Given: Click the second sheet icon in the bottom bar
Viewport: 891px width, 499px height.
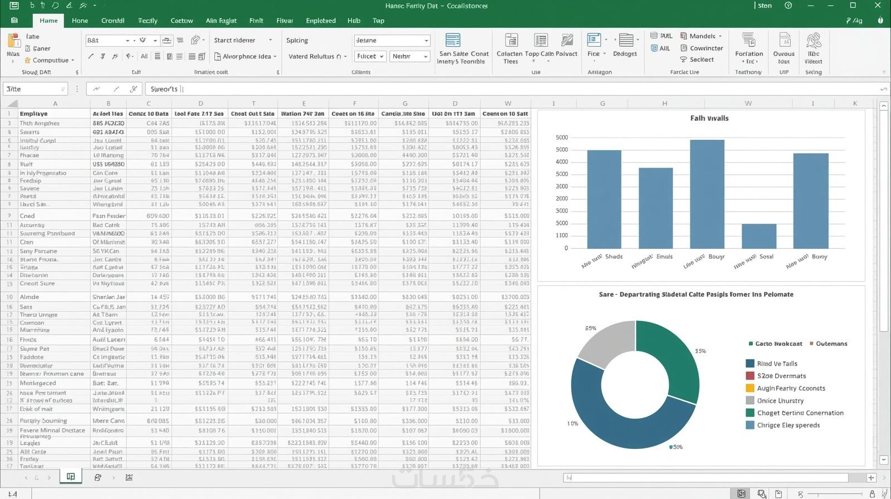Looking at the screenshot, I should click(x=97, y=477).
